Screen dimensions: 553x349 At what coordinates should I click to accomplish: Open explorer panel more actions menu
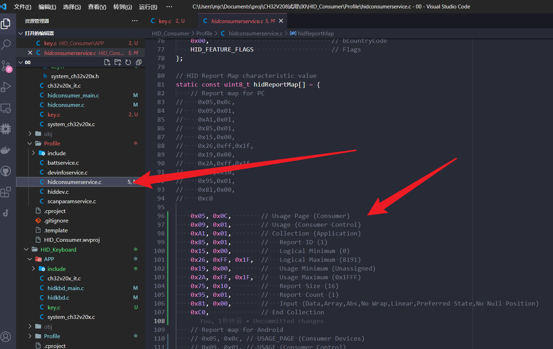tap(135, 21)
